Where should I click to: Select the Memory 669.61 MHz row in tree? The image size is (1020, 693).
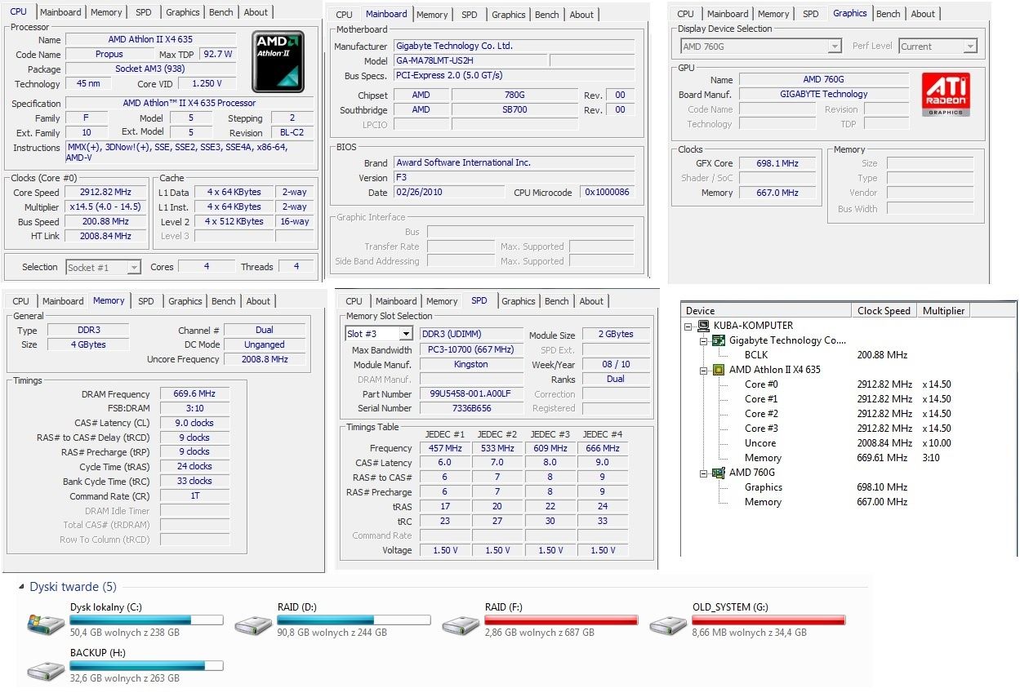(x=763, y=458)
